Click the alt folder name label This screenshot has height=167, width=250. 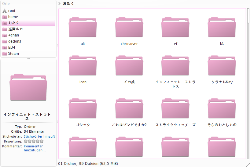pos(83,44)
